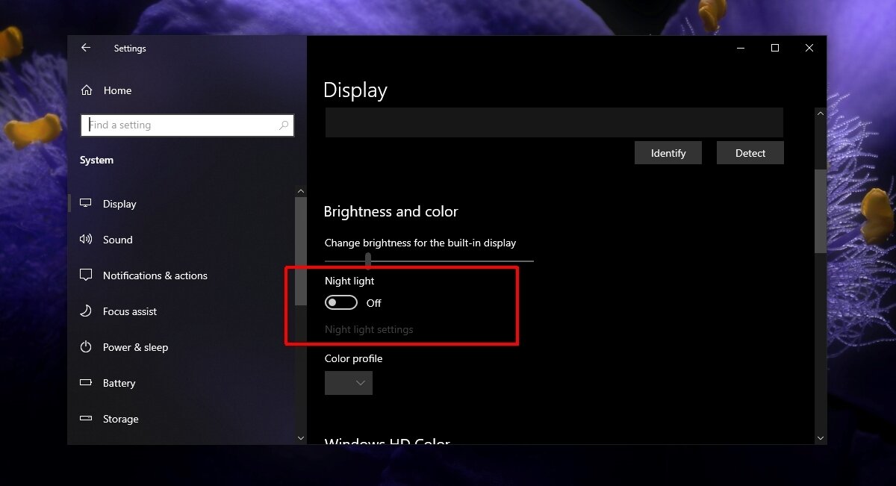Enable Night light using its switch

(x=341, y=302)
